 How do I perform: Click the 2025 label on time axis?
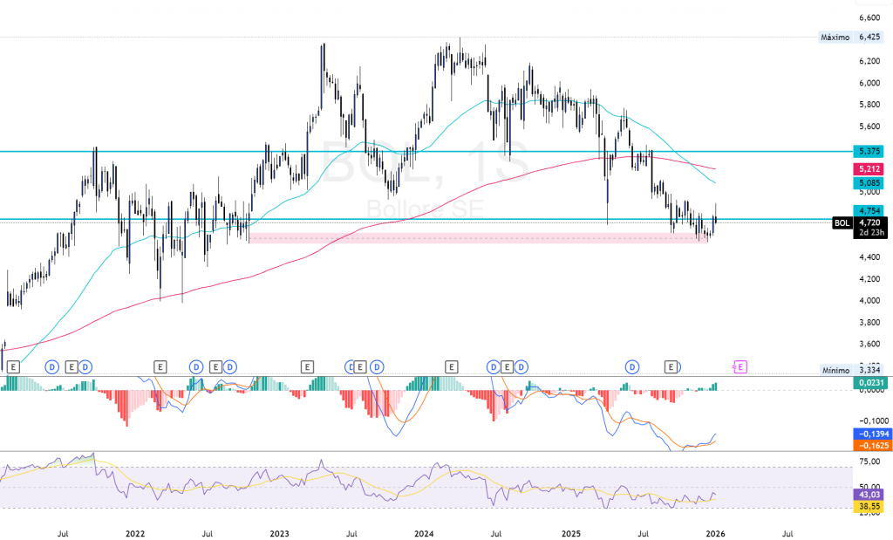point(570,531)
